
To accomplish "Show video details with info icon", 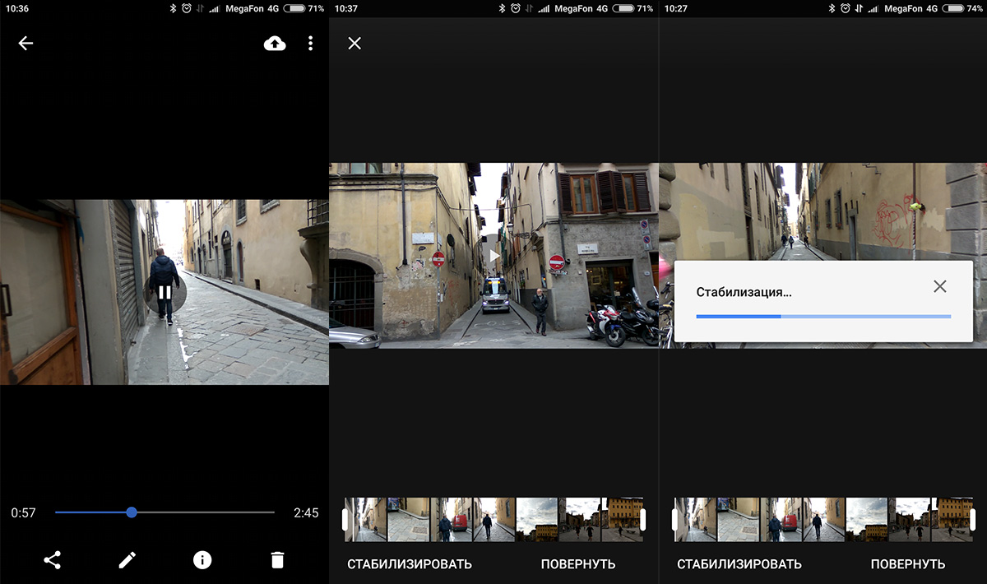I will click(x=202, y=560).
